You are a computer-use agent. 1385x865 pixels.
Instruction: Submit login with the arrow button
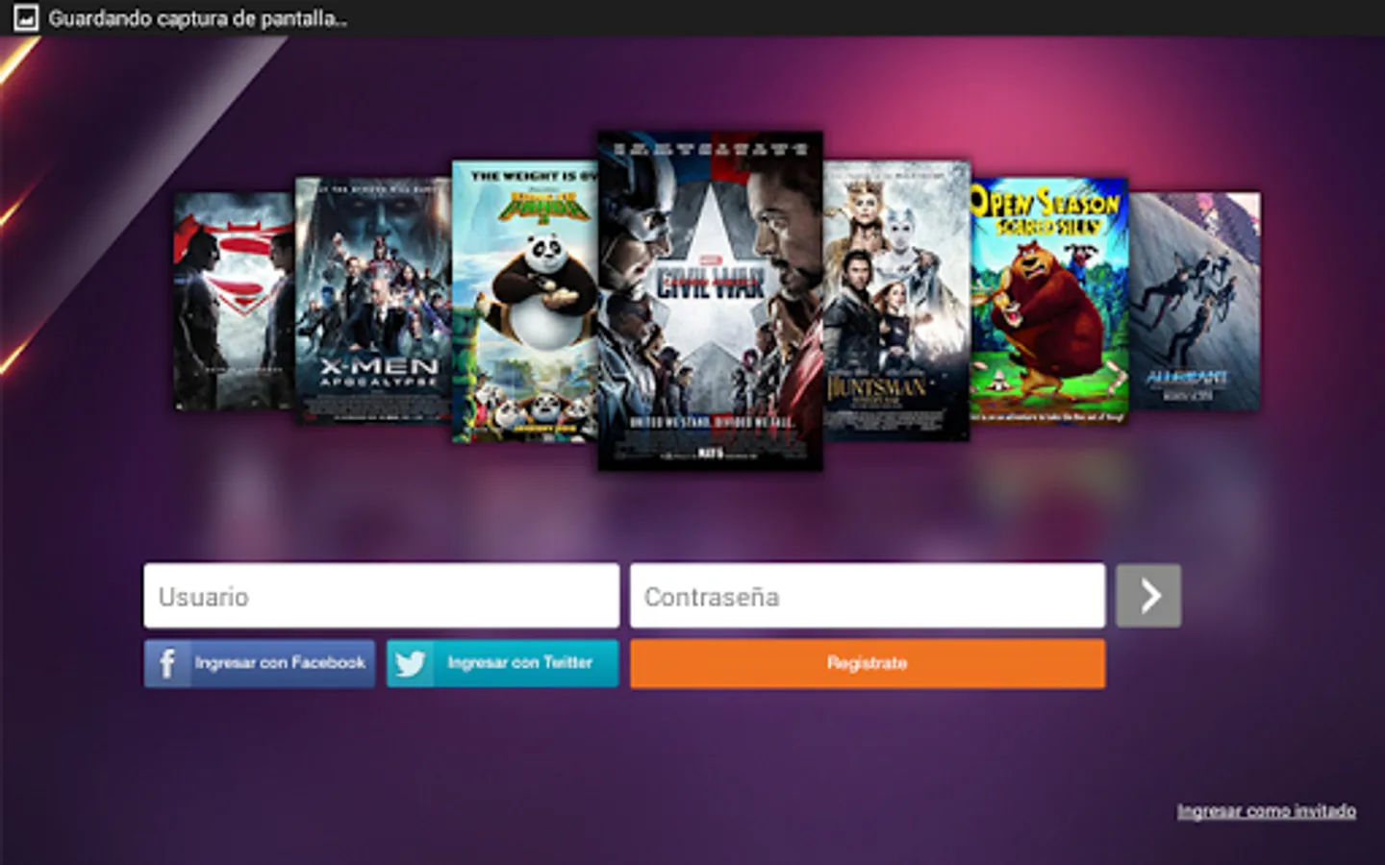tap(1148, 596)
